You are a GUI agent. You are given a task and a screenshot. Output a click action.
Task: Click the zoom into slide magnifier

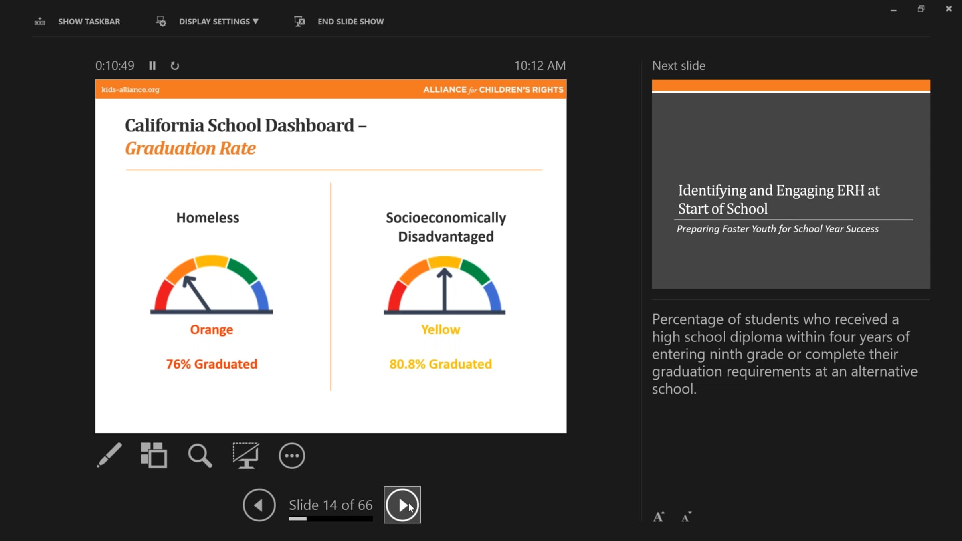[200, 456]
